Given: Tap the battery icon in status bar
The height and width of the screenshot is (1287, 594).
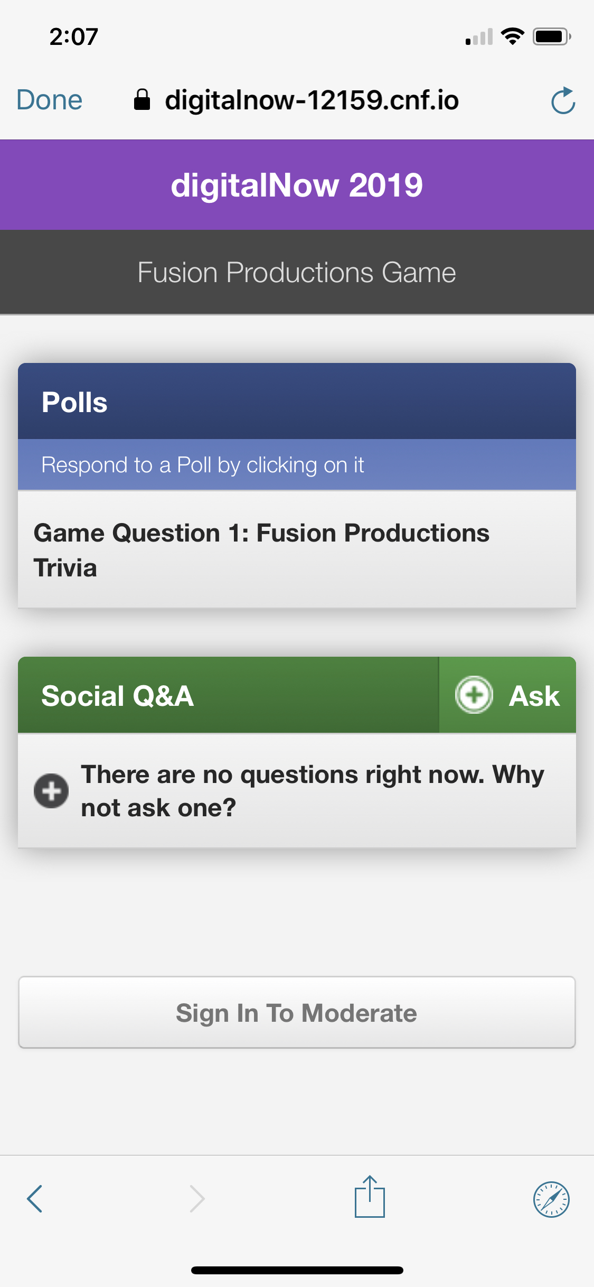Looking at the screenshot, I should (551, 36).
